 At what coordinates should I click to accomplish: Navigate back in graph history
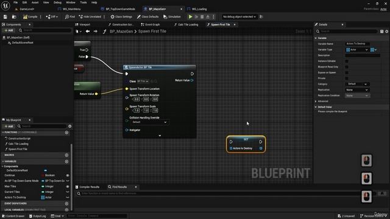coord(88,31)
